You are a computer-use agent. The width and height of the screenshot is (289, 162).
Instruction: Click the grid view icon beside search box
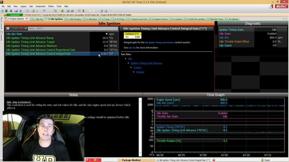8,28
